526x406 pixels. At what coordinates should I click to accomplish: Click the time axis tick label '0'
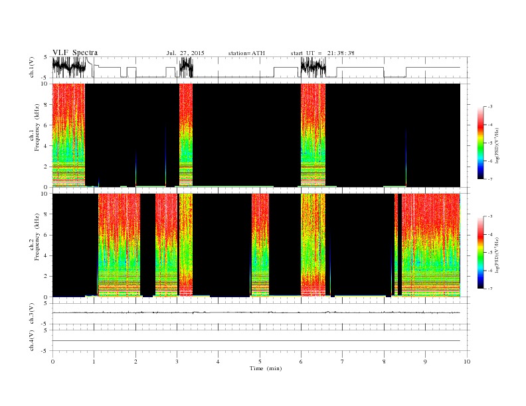pyautogui.click(x=52, y=362)
